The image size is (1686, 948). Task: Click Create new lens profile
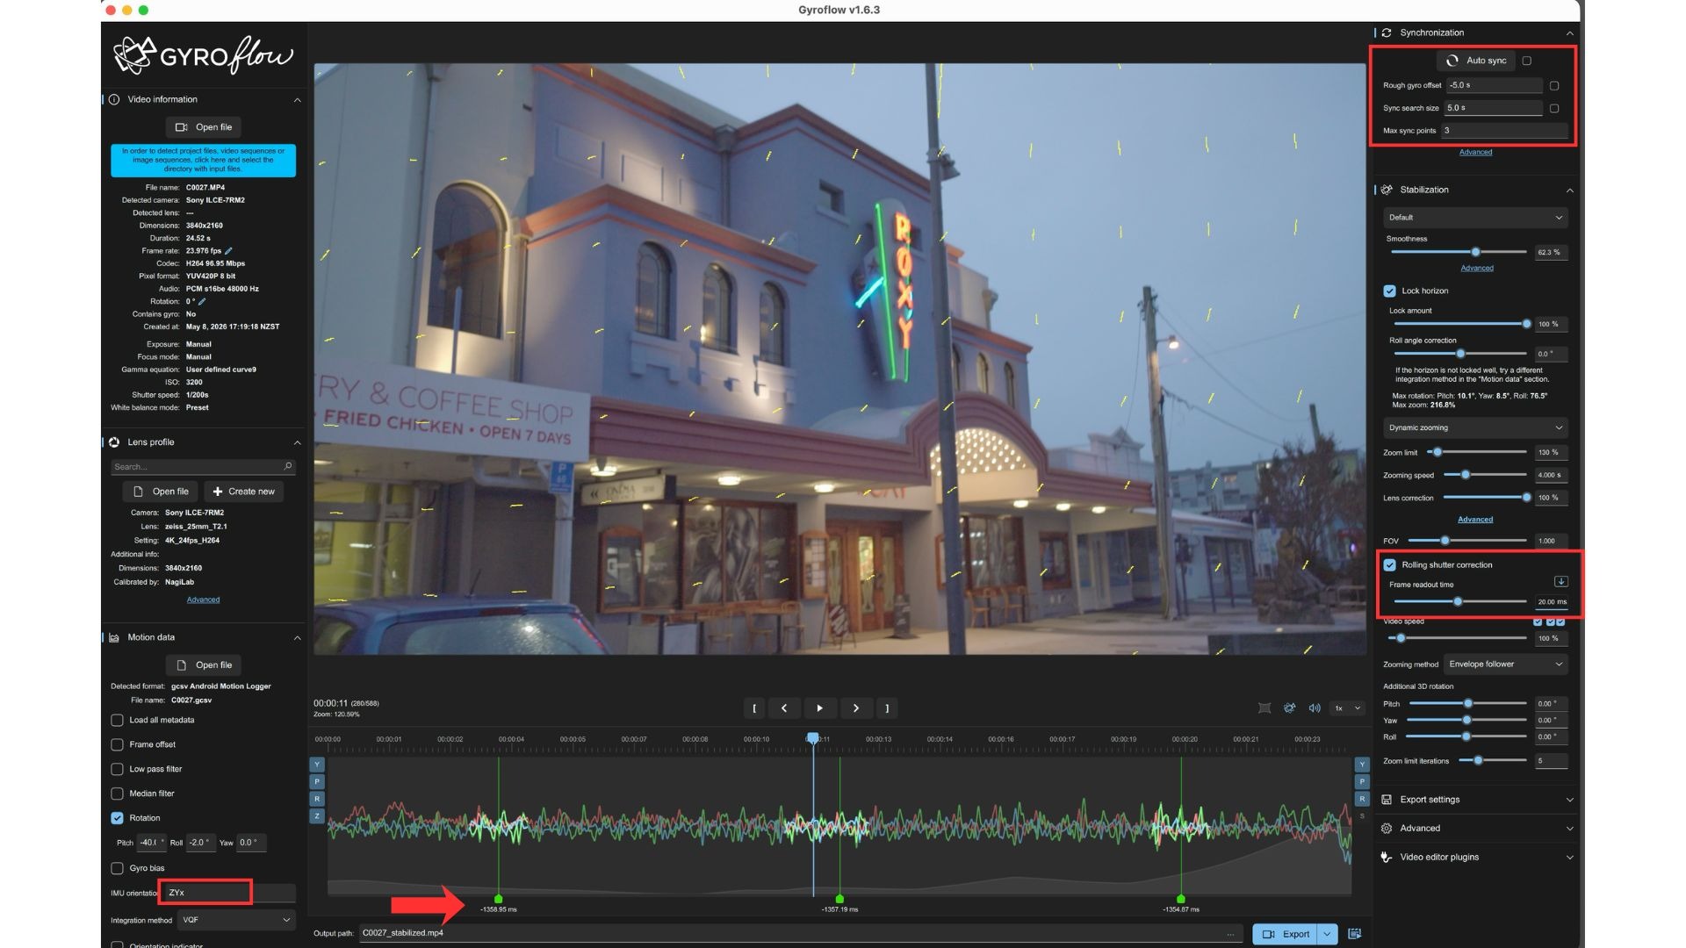pyautogui.click(x=244, y=492)
